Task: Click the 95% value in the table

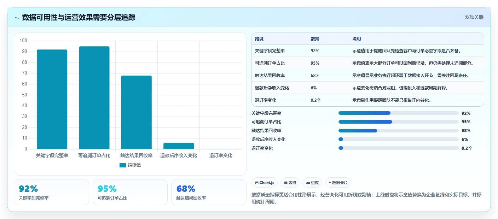Action: click(315, 63)
